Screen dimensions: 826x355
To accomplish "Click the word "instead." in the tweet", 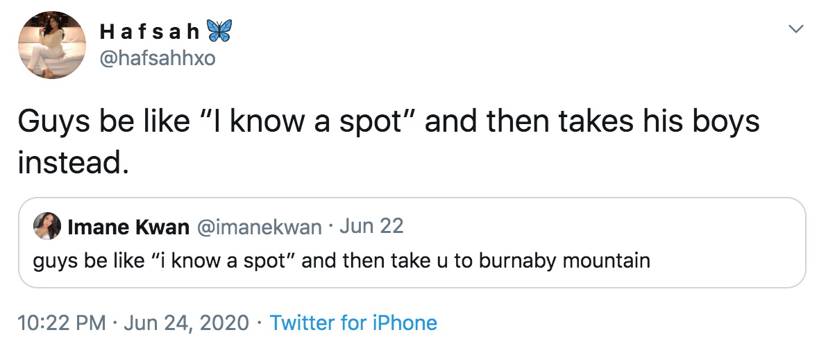I will click(x=73, y=162).
